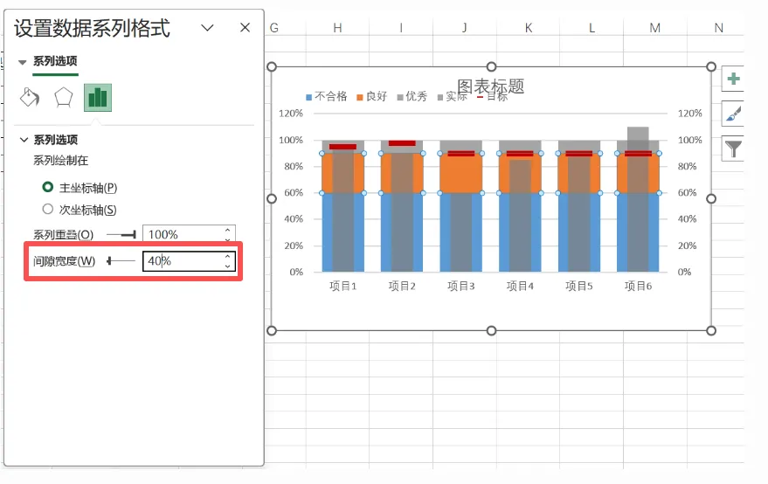Screen dimensions: 768x484
Task: Click the 目标 legend entry
Action: tap(493, 96)
